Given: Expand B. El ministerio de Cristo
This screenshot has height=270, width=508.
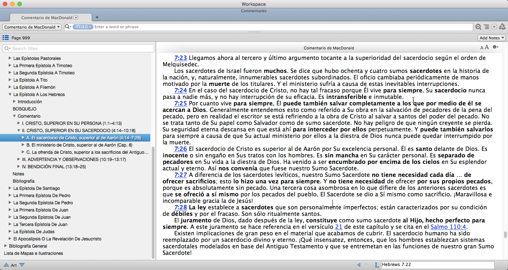Looking at the screenshot, I should [23, 145].
